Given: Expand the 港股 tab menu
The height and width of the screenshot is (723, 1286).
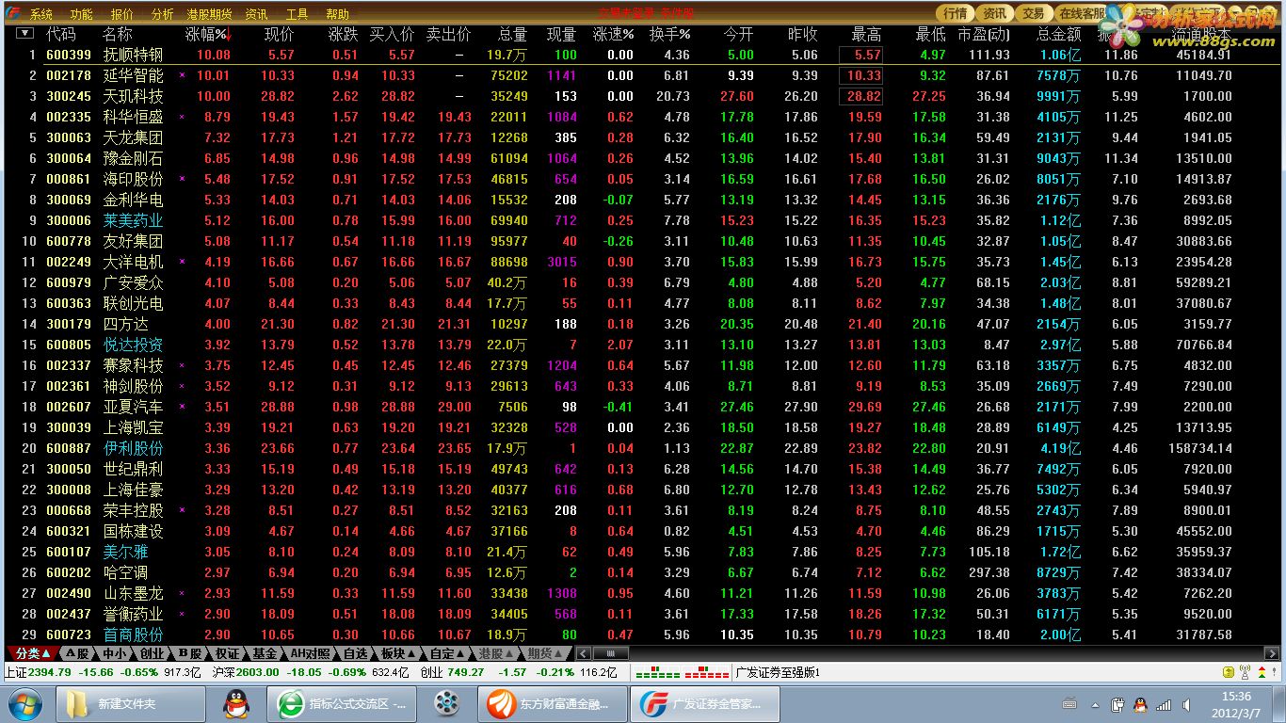Looking at the screenshot, I should coord(495,653).
